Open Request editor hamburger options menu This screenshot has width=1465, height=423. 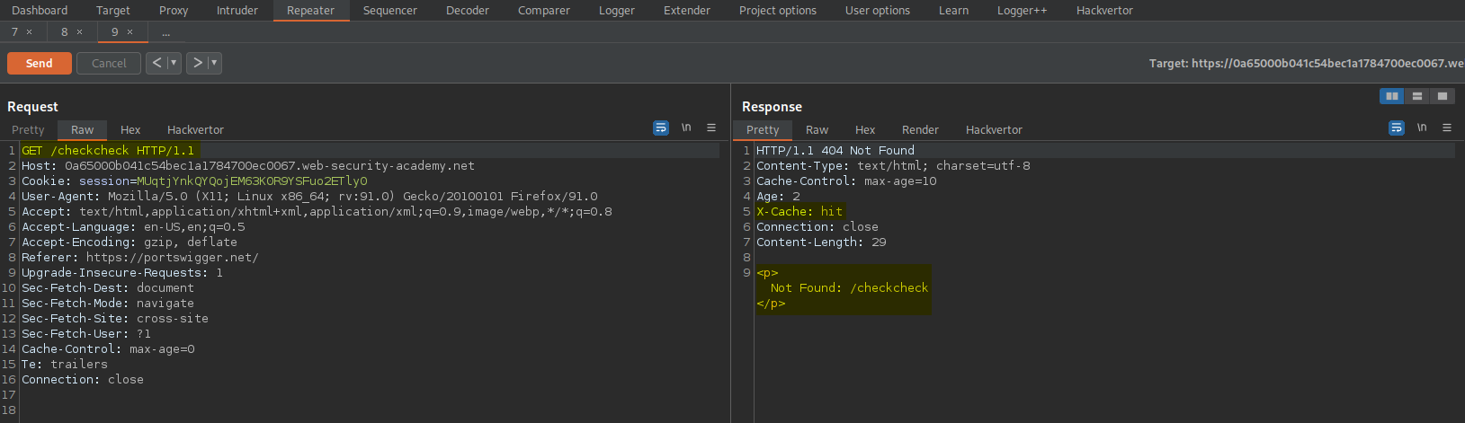[x=711, y=128]
